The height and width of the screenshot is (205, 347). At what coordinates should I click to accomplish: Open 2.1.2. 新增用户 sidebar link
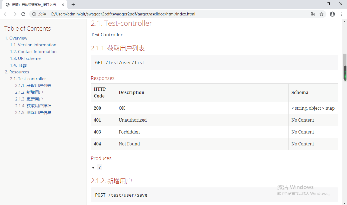pos(29,92)
